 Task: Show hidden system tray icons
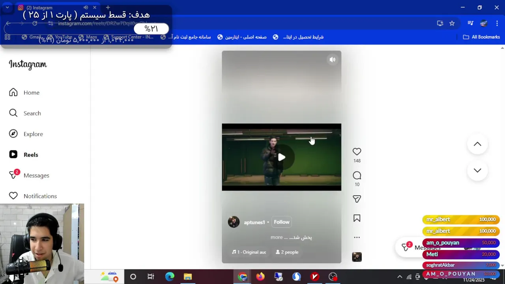coord(400,277)
